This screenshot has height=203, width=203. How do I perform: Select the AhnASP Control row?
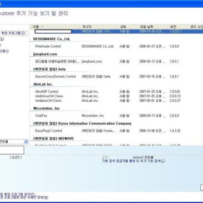(116, 92)
